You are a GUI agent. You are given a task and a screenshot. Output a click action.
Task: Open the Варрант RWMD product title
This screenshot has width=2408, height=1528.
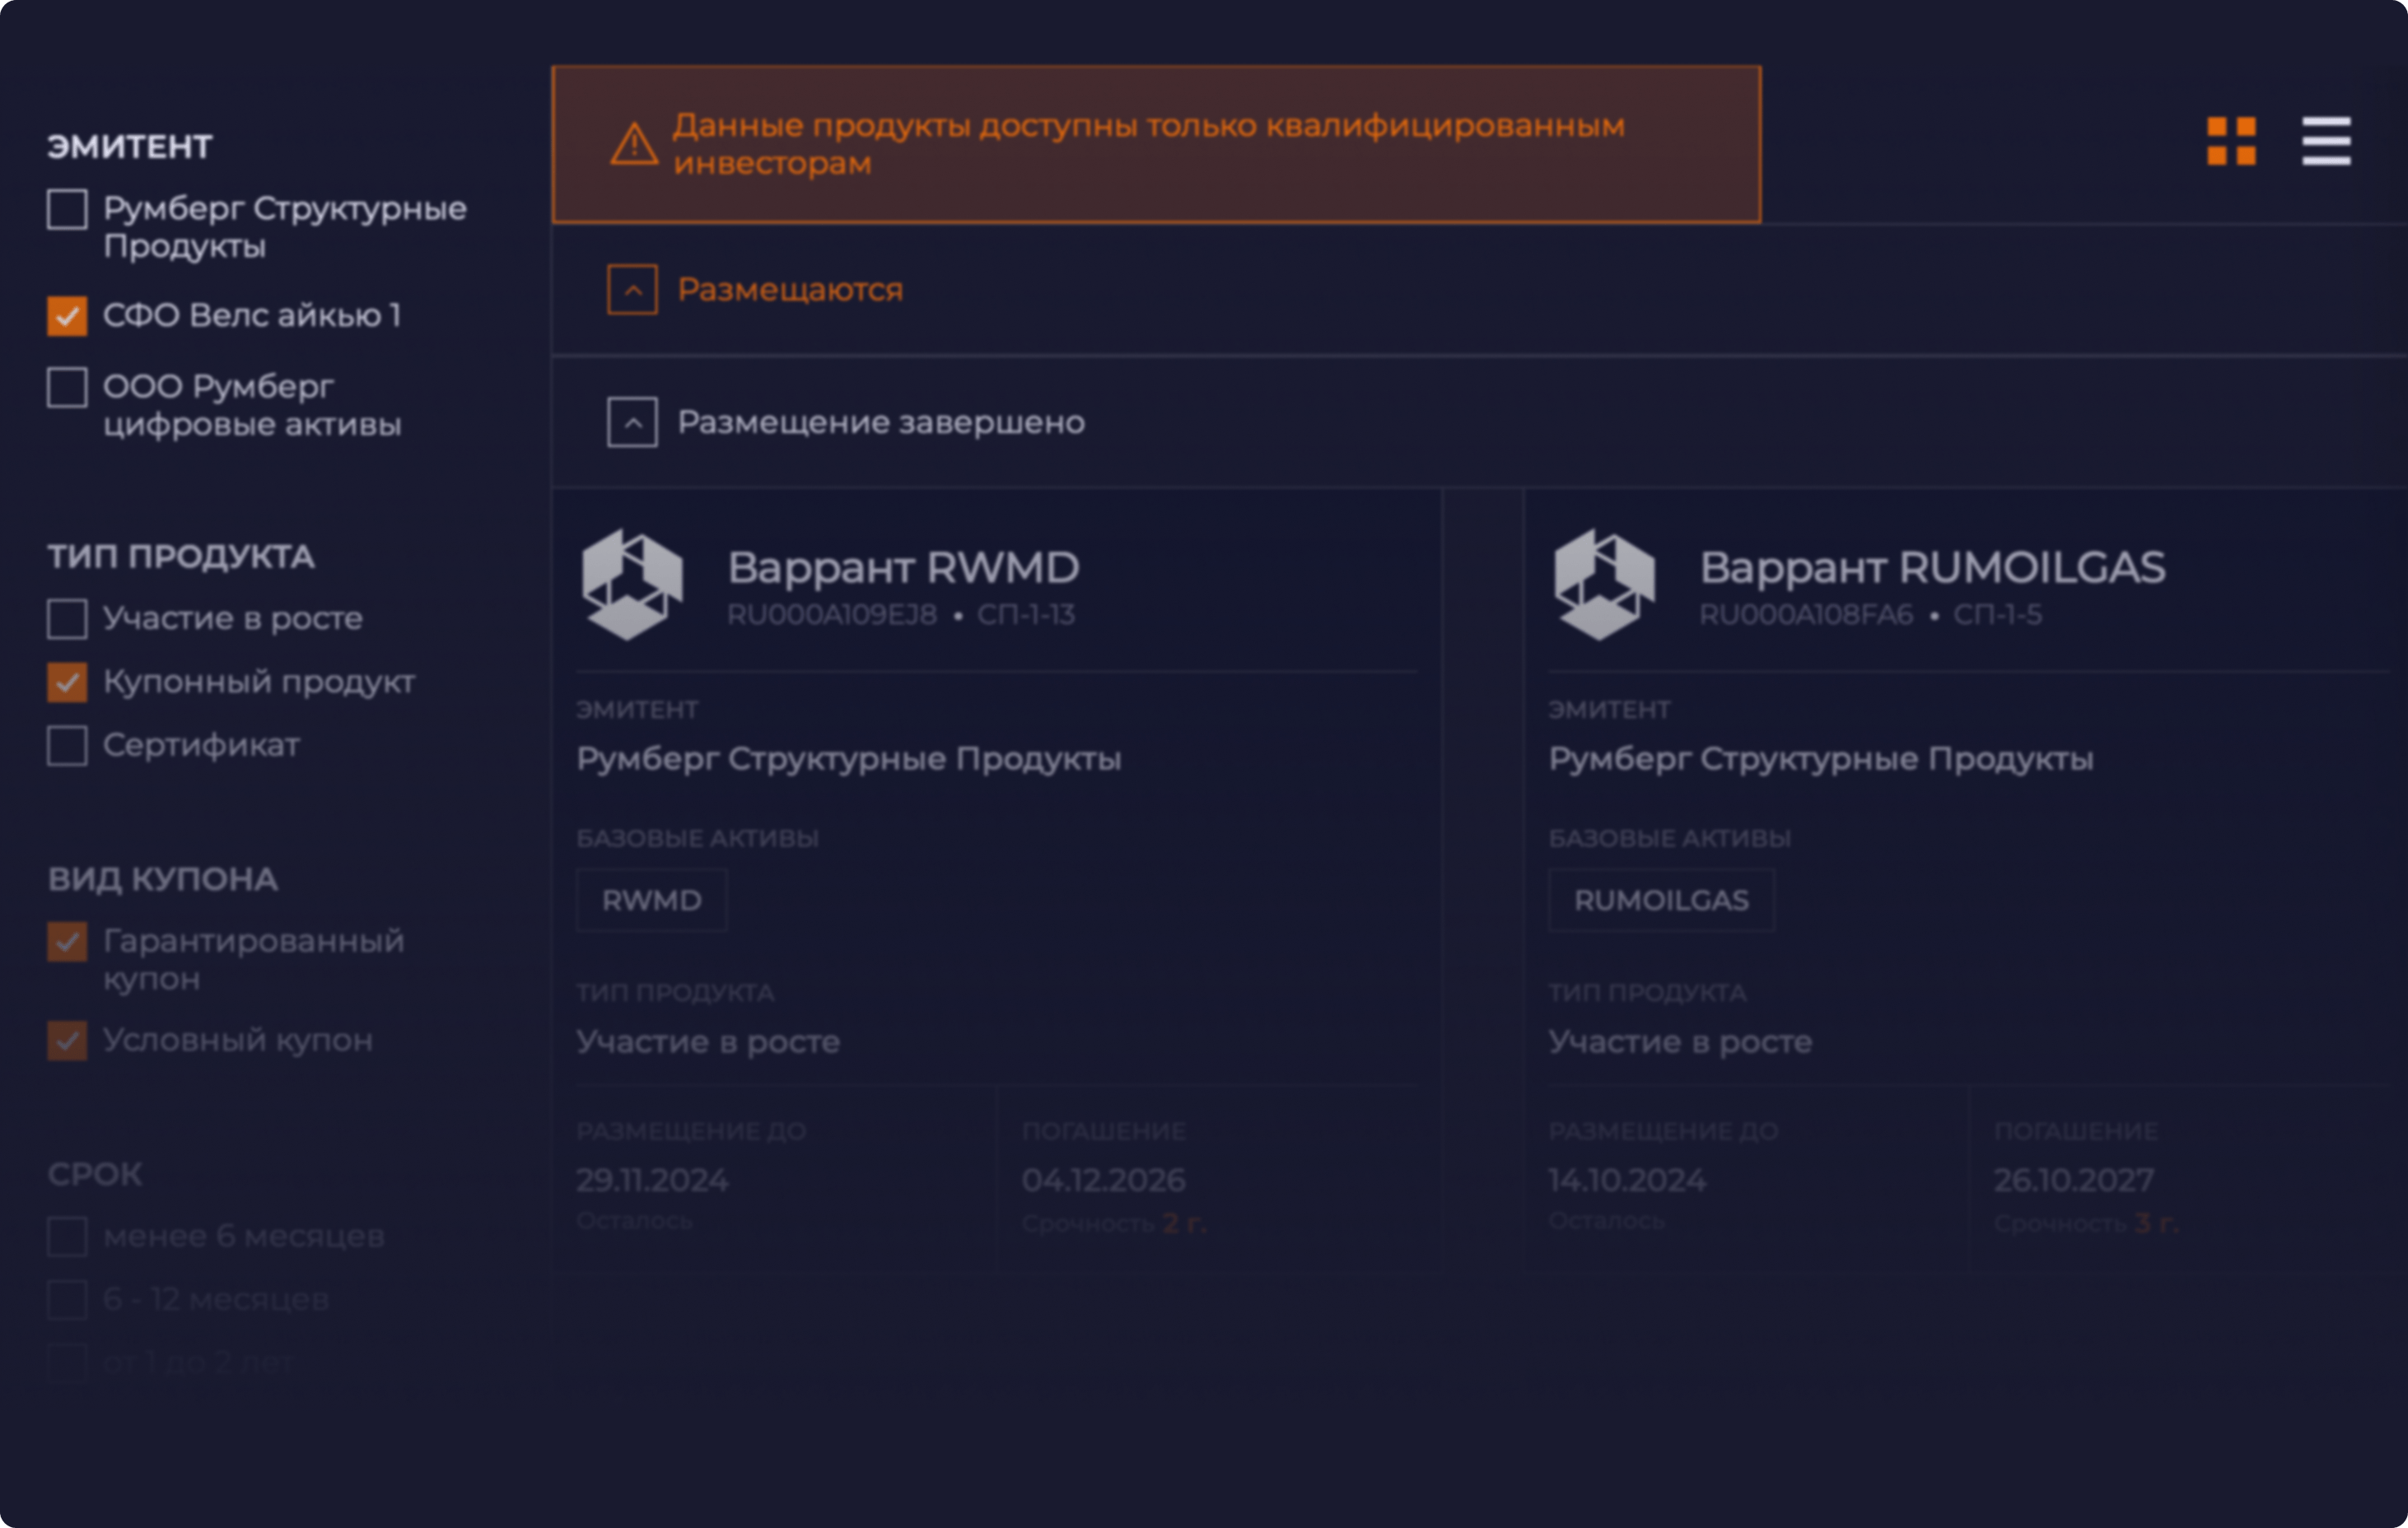pyautogui.click(x=902, y=568)
